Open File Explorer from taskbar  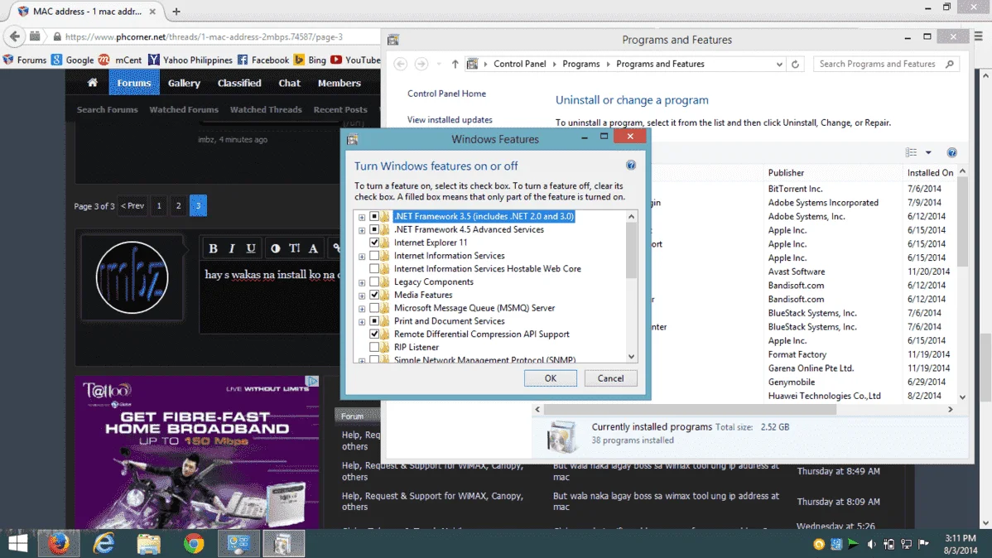(x=149, y=543)
